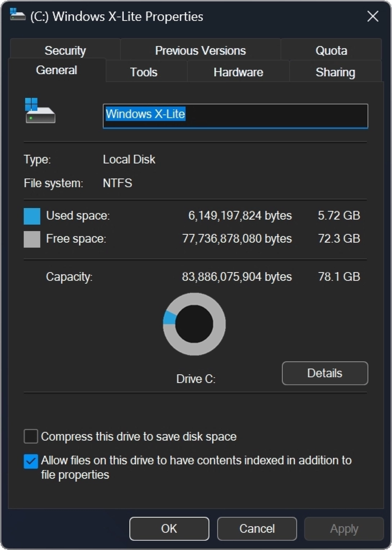Switch to the Hardware tab
Screen dimensions: 392x550
[238, 72]
